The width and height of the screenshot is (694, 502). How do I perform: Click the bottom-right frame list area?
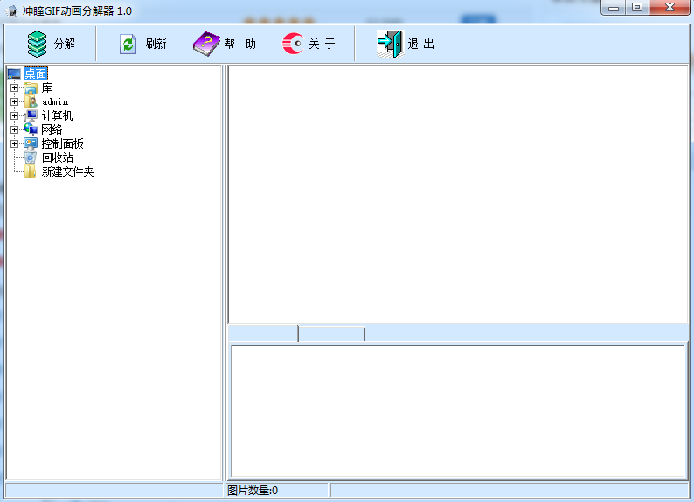click(457, 410)
